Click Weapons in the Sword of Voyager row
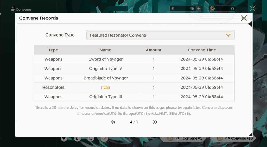The image size is (267, 147). (x=53, y=59)
